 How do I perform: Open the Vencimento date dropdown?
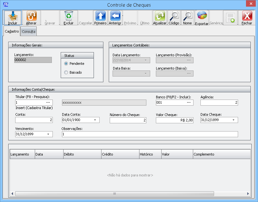click(48, 134)
